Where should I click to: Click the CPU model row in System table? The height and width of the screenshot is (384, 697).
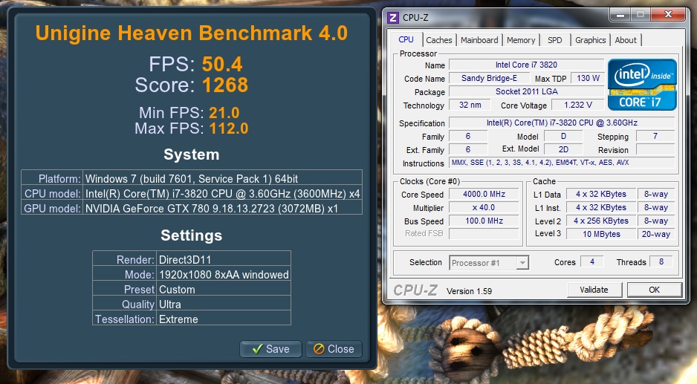tap(192, 193)
